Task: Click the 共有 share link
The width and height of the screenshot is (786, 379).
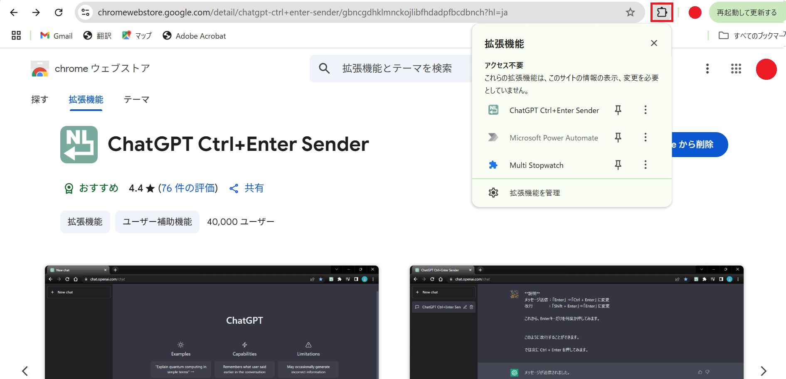Action: [x=246, y=188]
